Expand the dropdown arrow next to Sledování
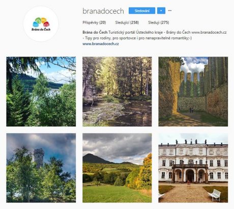 [x=161, y=11]
